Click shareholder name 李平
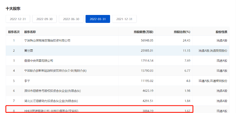Viewport: 236px width, 113px height. 27,81
